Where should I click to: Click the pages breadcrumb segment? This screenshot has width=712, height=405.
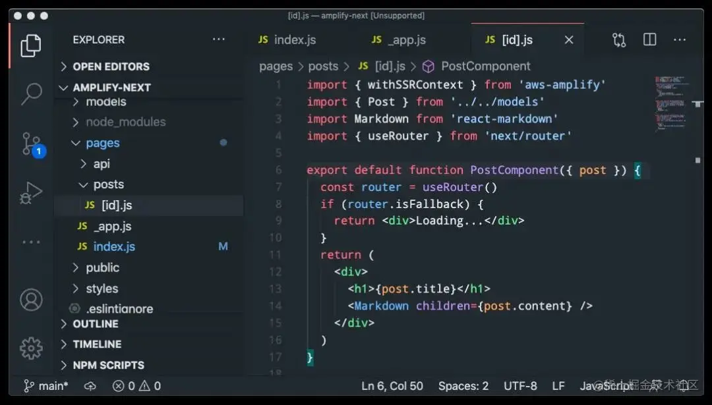pos(276,67)
